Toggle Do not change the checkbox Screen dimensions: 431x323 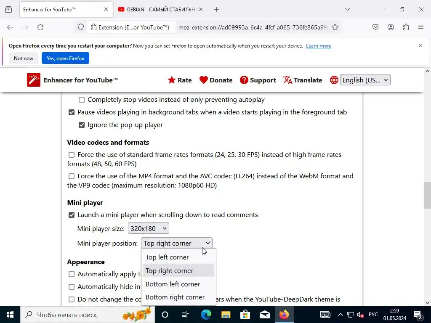tap(72, 299)
